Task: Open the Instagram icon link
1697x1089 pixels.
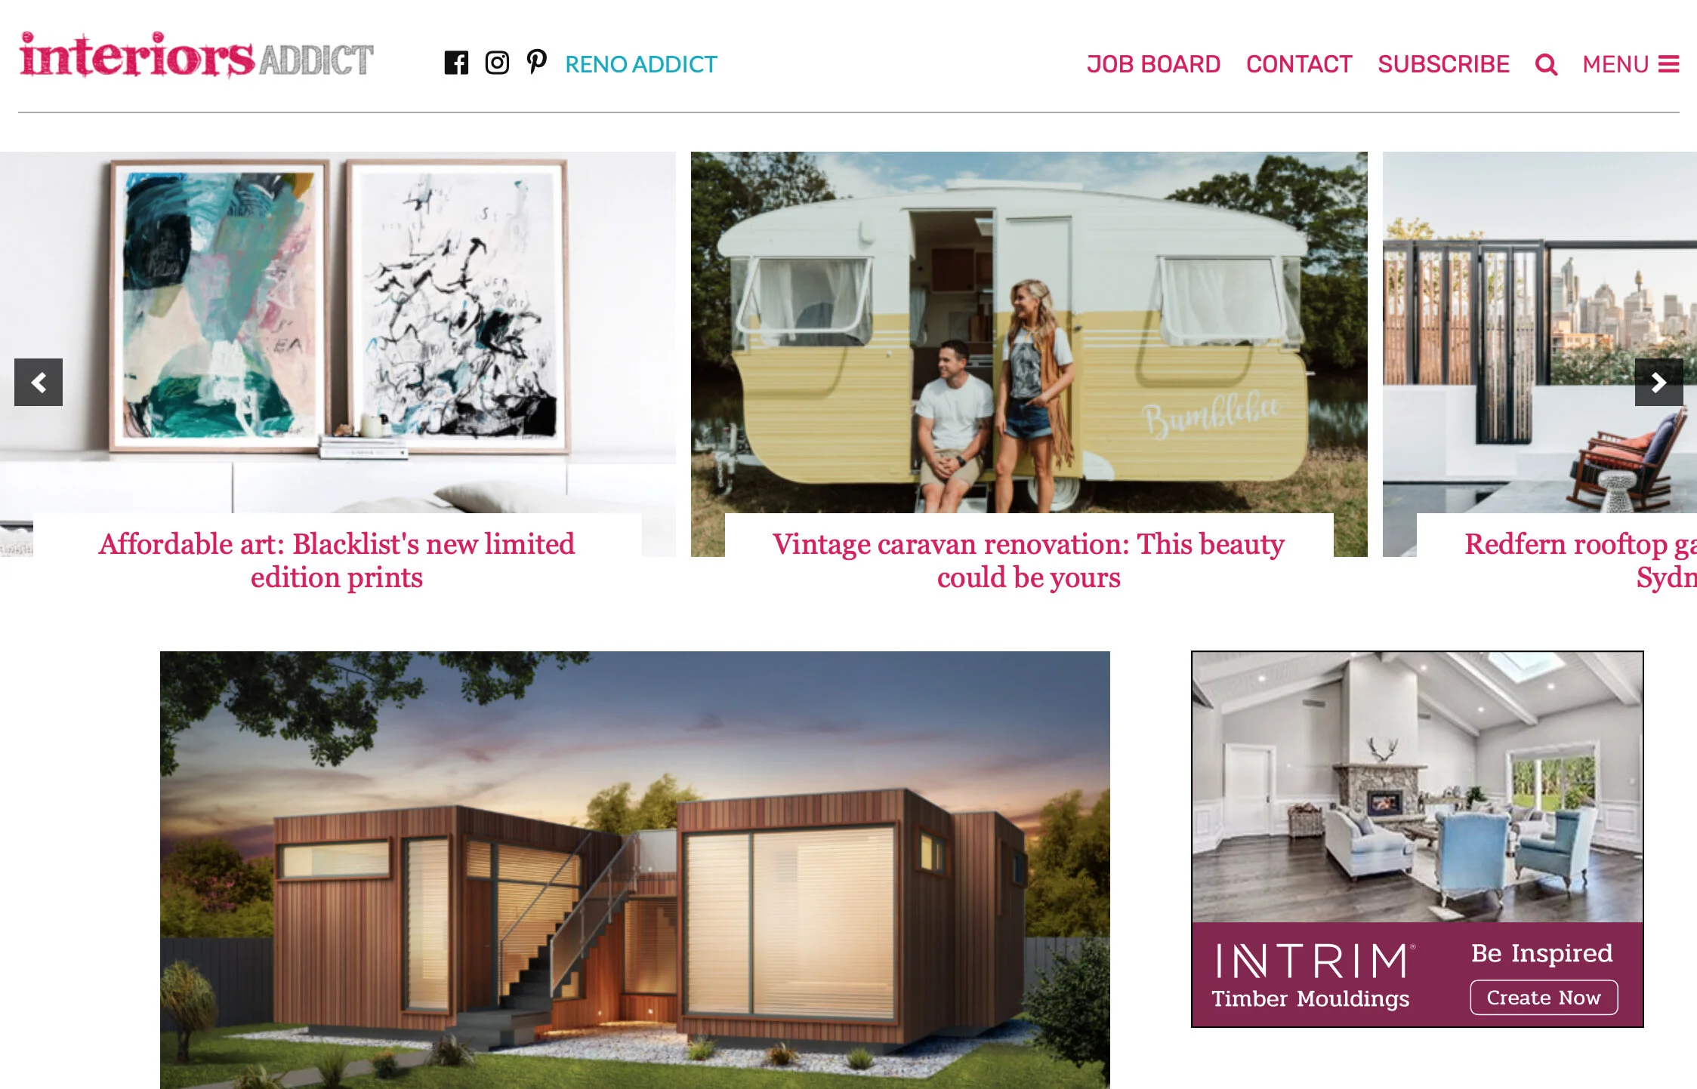Action: tap(497, 63)
